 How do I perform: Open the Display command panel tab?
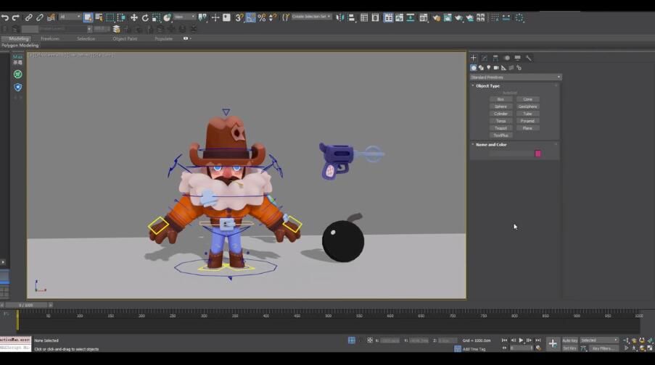[x=518, y=58]
